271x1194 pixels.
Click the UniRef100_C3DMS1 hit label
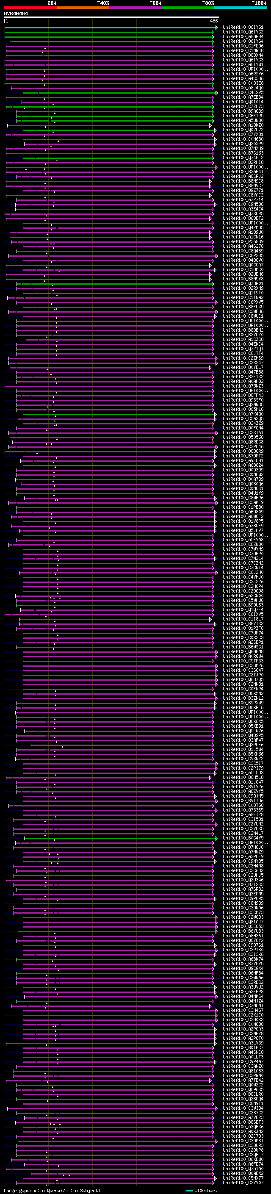click(243, 1141)
